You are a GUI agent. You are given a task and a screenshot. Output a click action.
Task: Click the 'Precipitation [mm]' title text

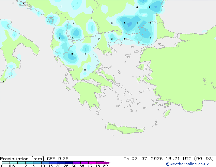pyautogui.click(x=22, y=159)
